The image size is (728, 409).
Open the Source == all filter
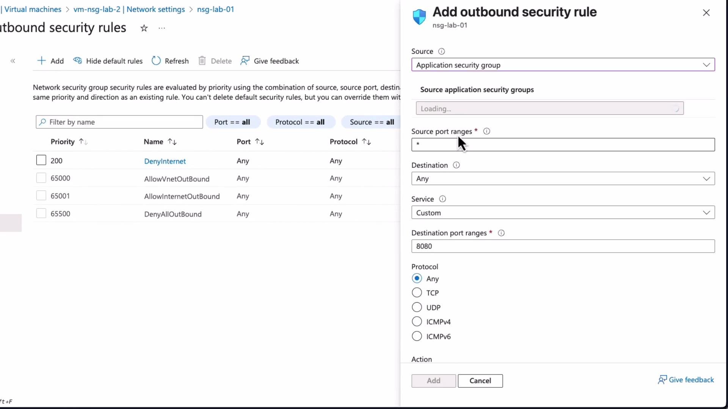371,122
